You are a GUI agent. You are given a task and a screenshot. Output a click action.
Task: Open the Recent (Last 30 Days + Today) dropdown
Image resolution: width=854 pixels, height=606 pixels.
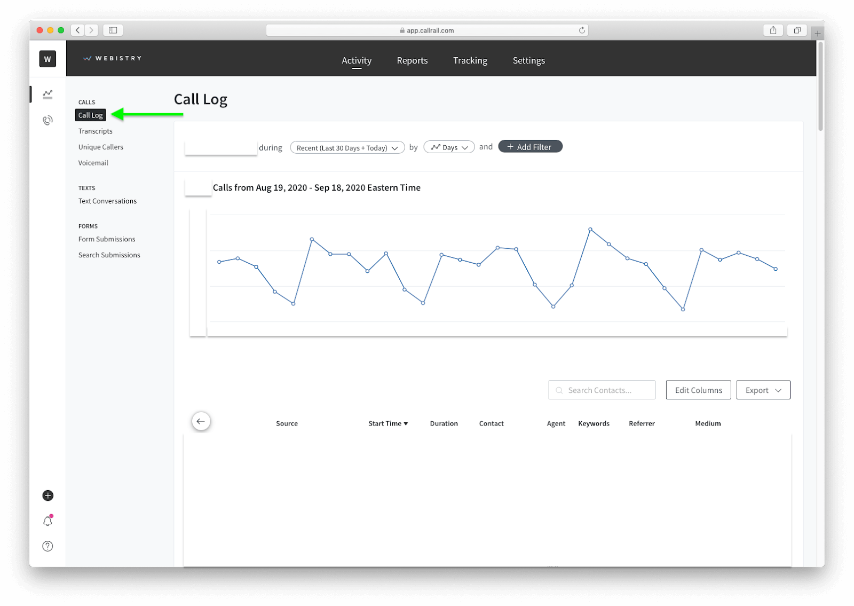click(x=346, y=147)
